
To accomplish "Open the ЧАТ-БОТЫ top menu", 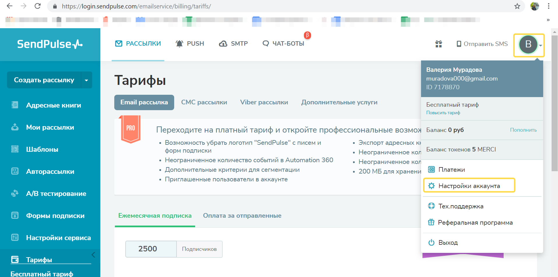I will pos(283,44).
